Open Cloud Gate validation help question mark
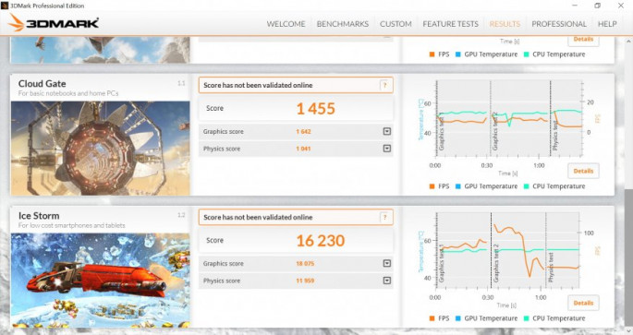This screenshot has height=335, width=633. tap(384, 85)
